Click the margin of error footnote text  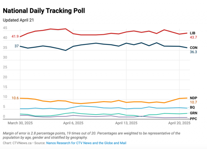click(91, 135)
